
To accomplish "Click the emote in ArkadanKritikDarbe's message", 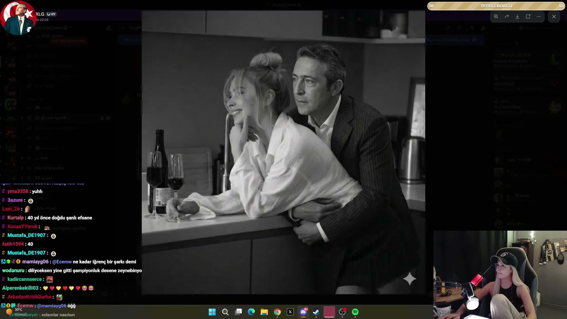I will pos(59,297).
